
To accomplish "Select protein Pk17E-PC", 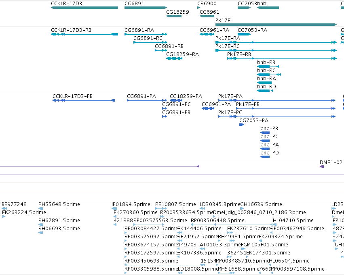I will click(277, 117).
